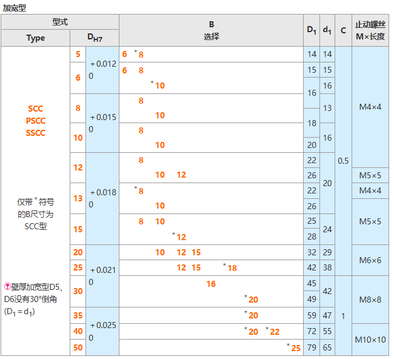Click the D1 value 32
Image resolution: width=394 pixels, height=359 pixels.
[x=312, y=252]
